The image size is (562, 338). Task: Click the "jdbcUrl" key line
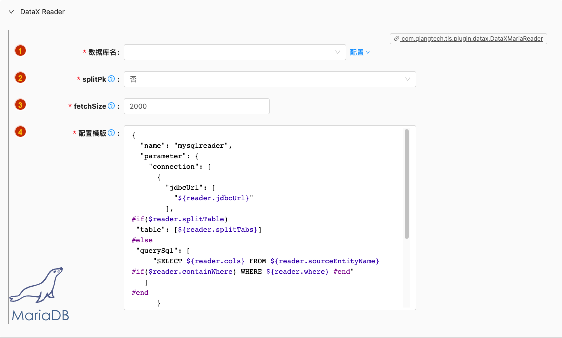[190, 188]
